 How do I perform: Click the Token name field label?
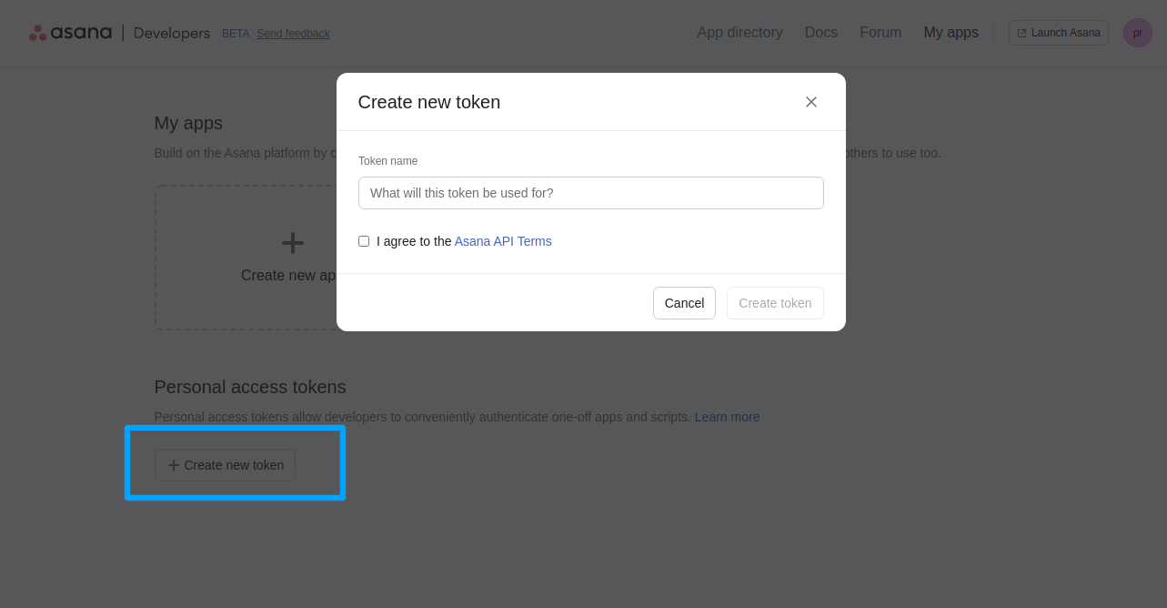tap(387, 161)
